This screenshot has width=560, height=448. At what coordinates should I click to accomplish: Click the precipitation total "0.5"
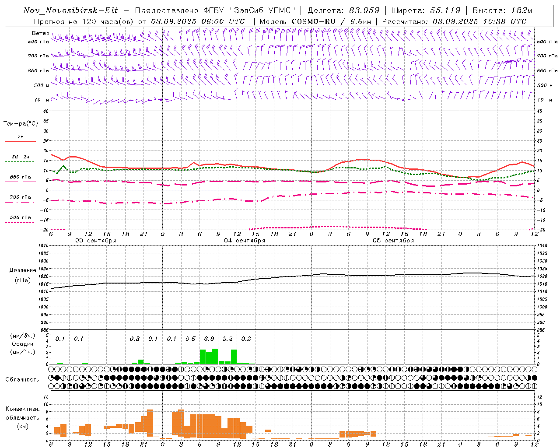point(190,339)
